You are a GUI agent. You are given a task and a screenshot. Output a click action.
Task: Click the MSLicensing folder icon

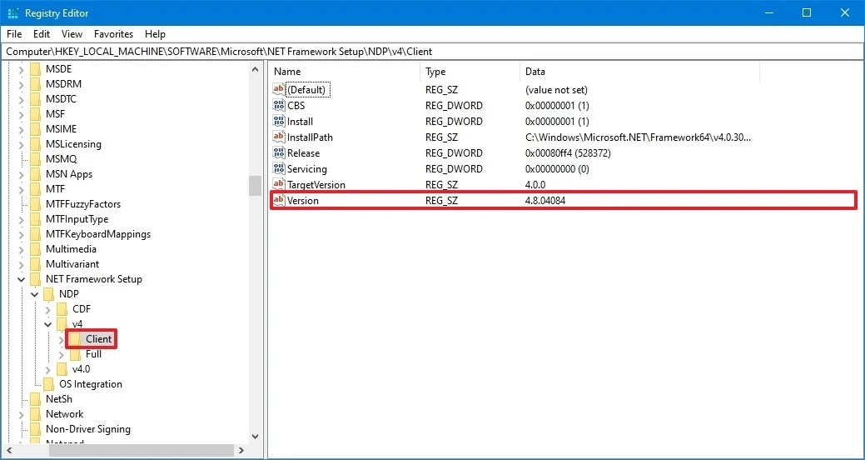[36, 144]
